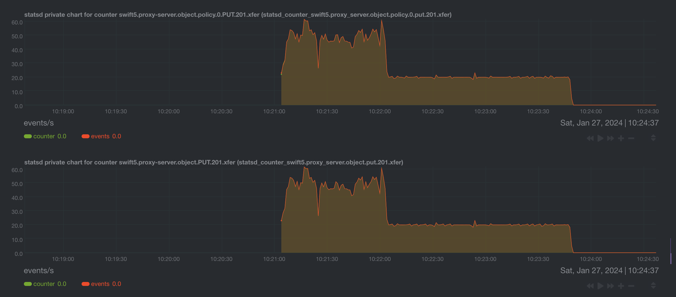The width and height of the screenshot is (676, 297).
Task: Click play on the policy.0 PUT chart
Action: pyautogui.click(x=600, y=138)
